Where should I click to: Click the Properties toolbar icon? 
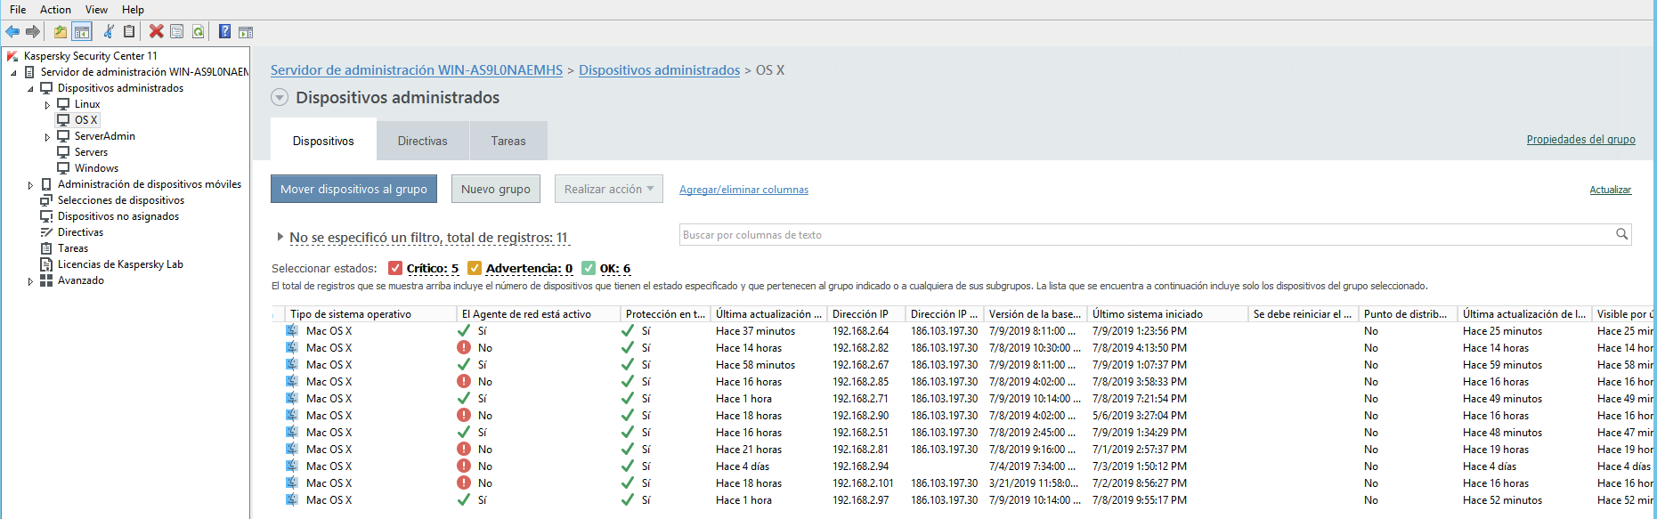[177, 32]
